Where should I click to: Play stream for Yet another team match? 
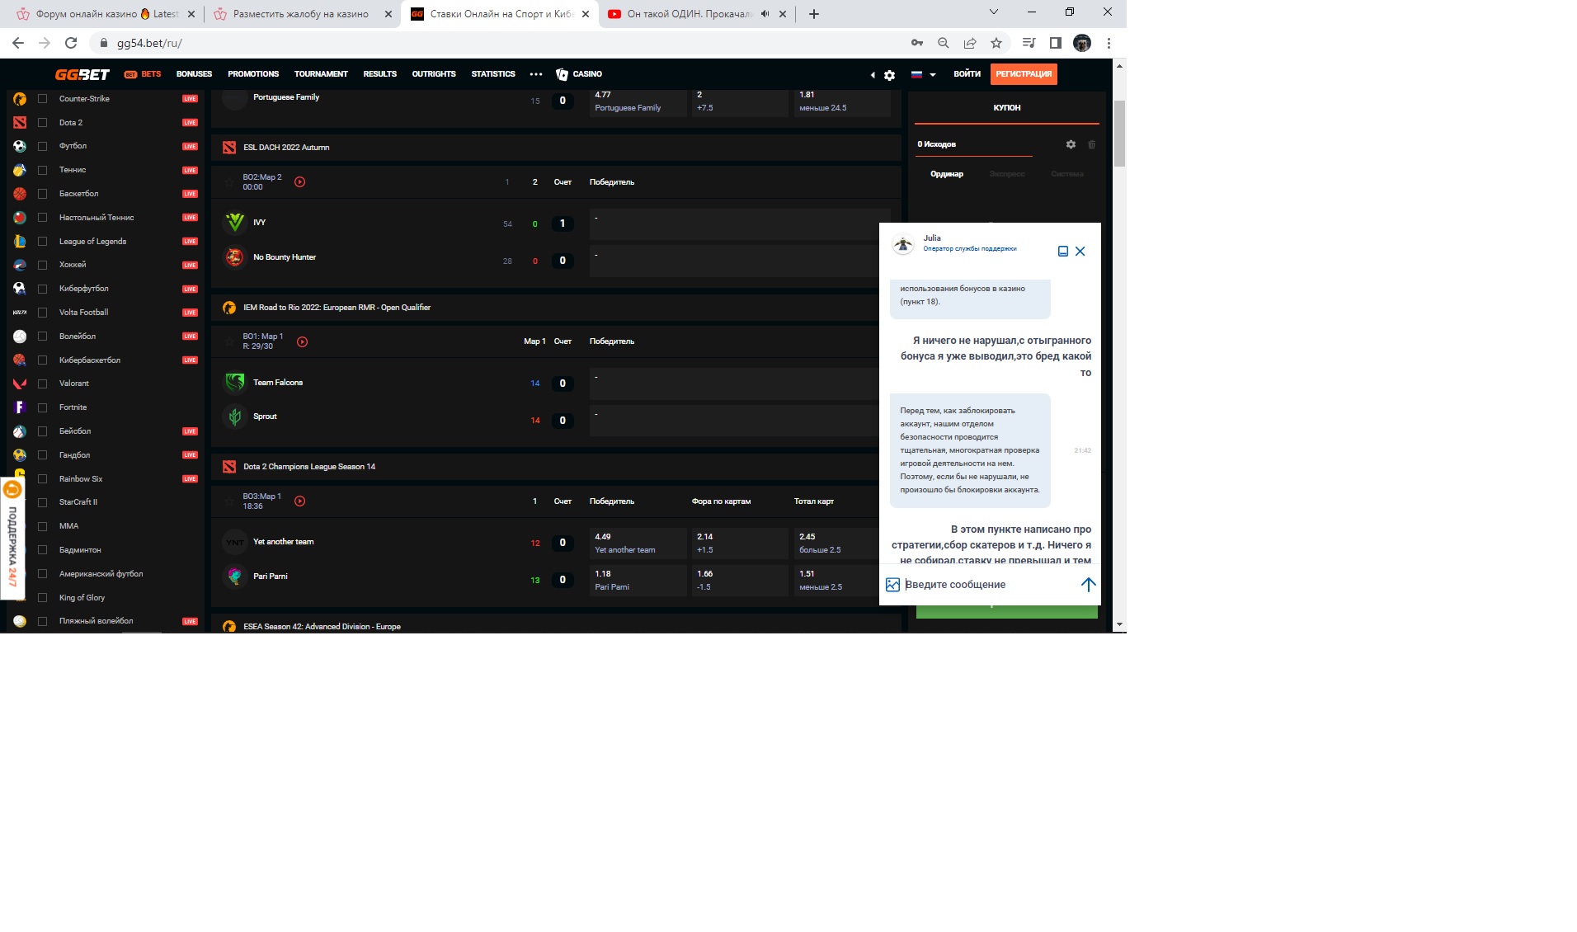[x=299, y=501]
